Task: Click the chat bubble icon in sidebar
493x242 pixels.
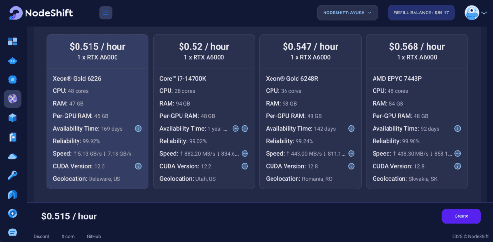Action: (x=13, y=232)
